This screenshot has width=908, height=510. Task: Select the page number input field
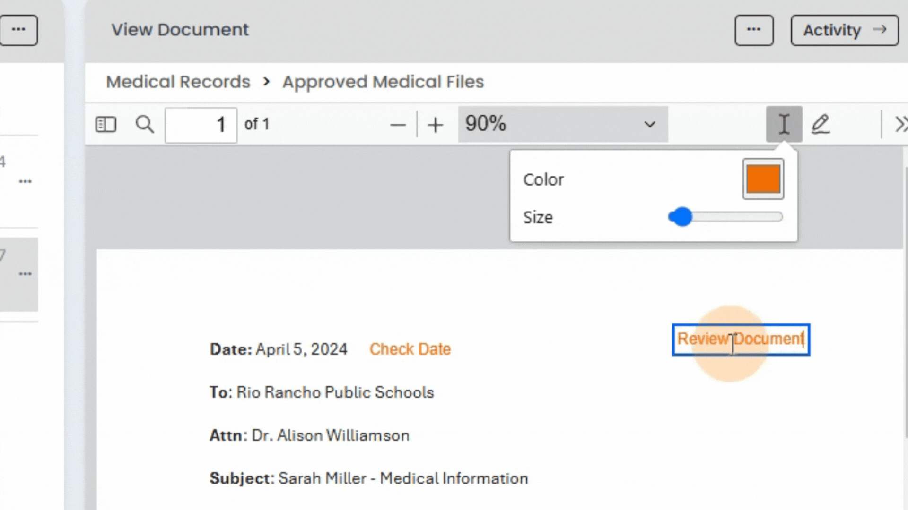pyautogui.click(x=201, y=124)
